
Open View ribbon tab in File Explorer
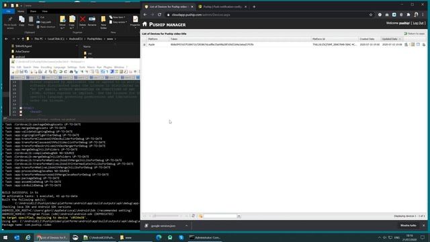(45, 11)
